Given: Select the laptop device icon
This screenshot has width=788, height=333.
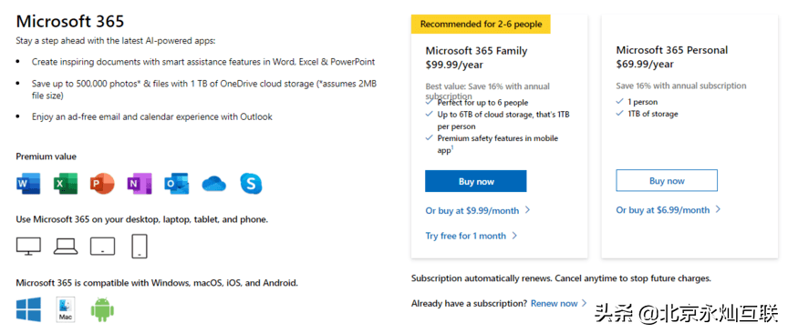Looking at the screenshot, I should click(x=66, y=247).
